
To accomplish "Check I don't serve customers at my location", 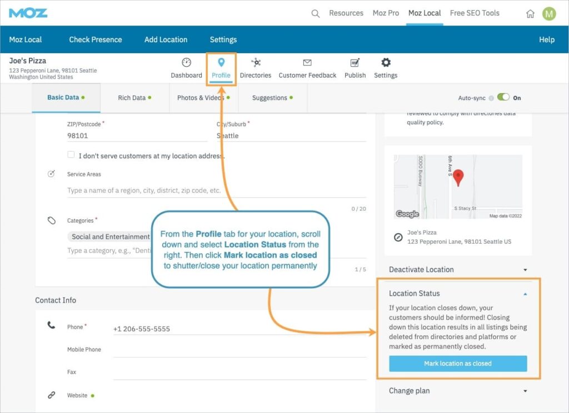I will tap(71, 154).
